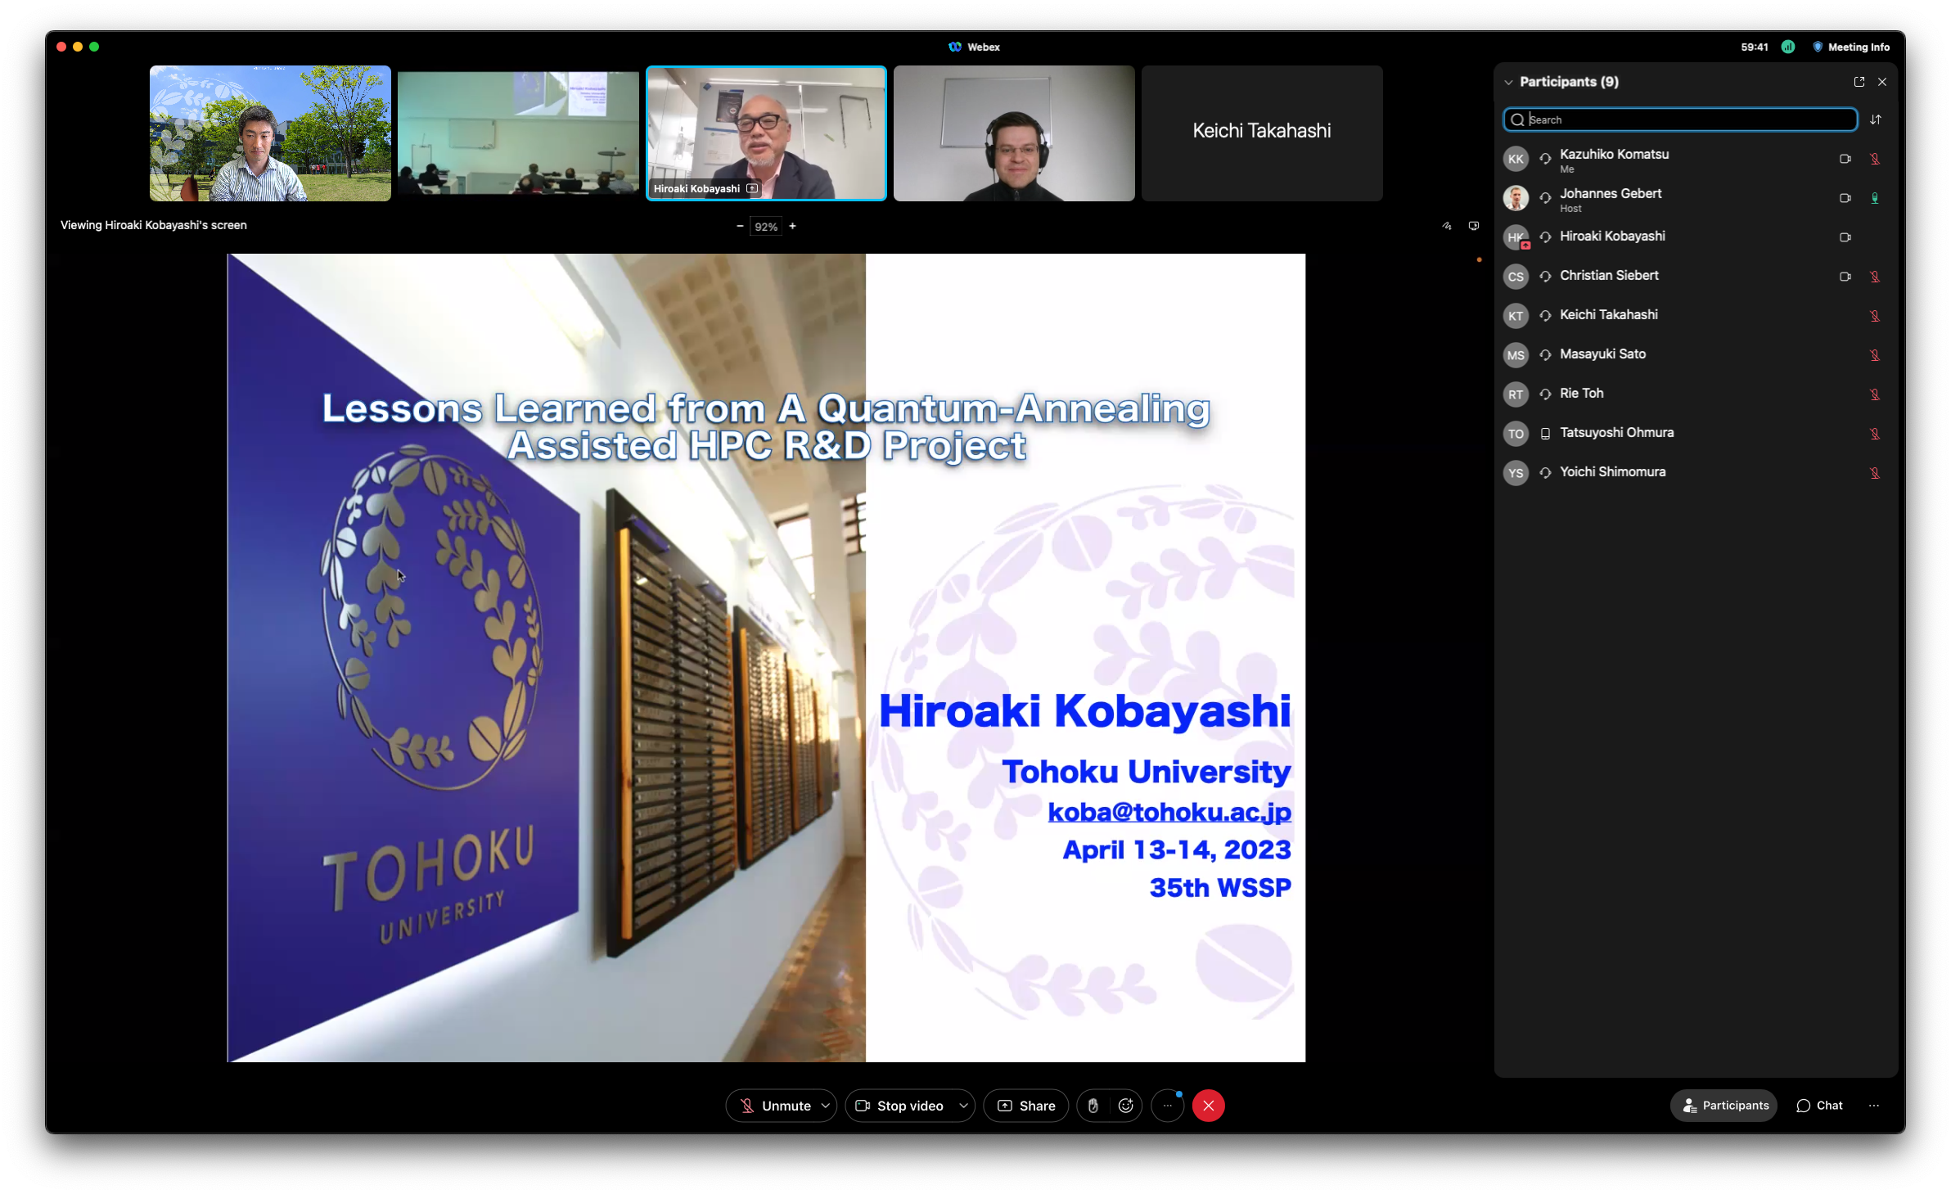Open the reactions smiley icon
This screenshot has height=1194, width=1951.
pos(1126,1106)
